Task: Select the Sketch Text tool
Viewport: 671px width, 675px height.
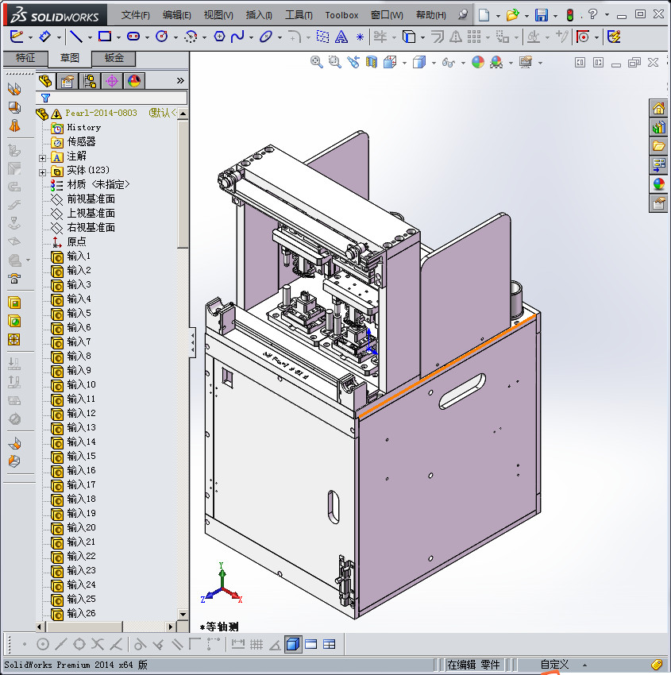Action: [341, 37]
